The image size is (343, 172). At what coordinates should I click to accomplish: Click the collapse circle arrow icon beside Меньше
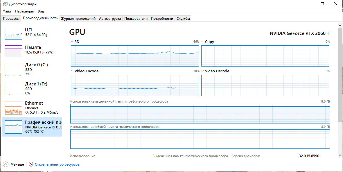click(x=6, y=164)
